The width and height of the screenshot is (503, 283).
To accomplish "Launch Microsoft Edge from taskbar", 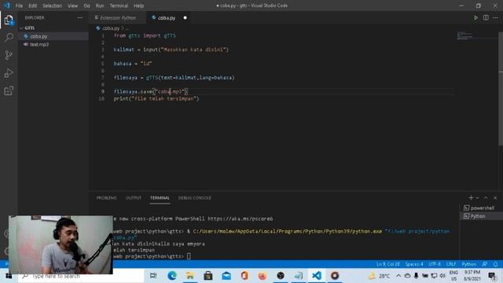I will coord(172,276).
